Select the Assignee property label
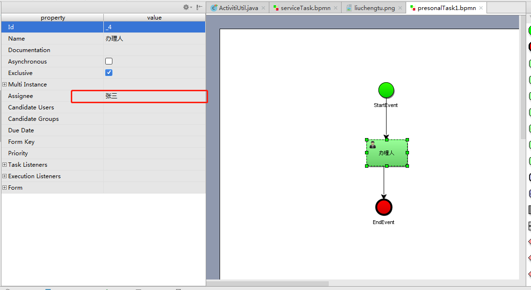The width and height of the screenshot is (531, 290). pos(21,96)
